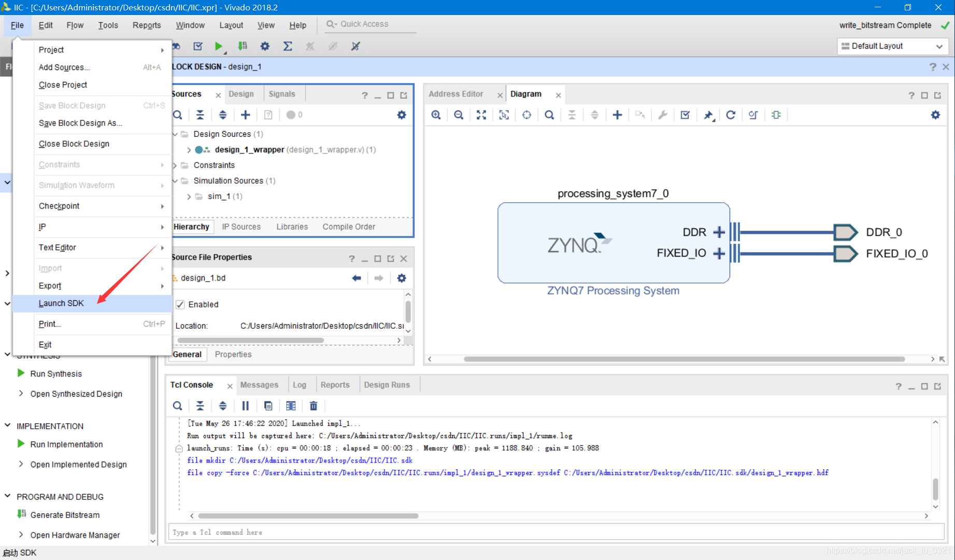Click Regenerate Layout icon in Diagram toolbar

731,115
